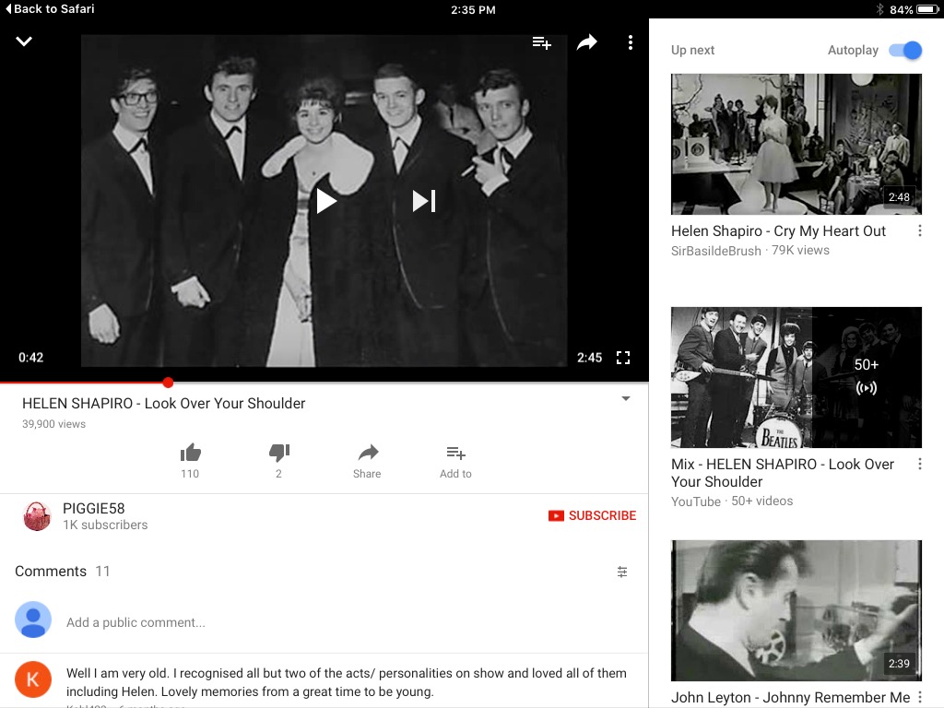
Task: Subscribe to the PIGGIE58 channel
Action: 592,515
